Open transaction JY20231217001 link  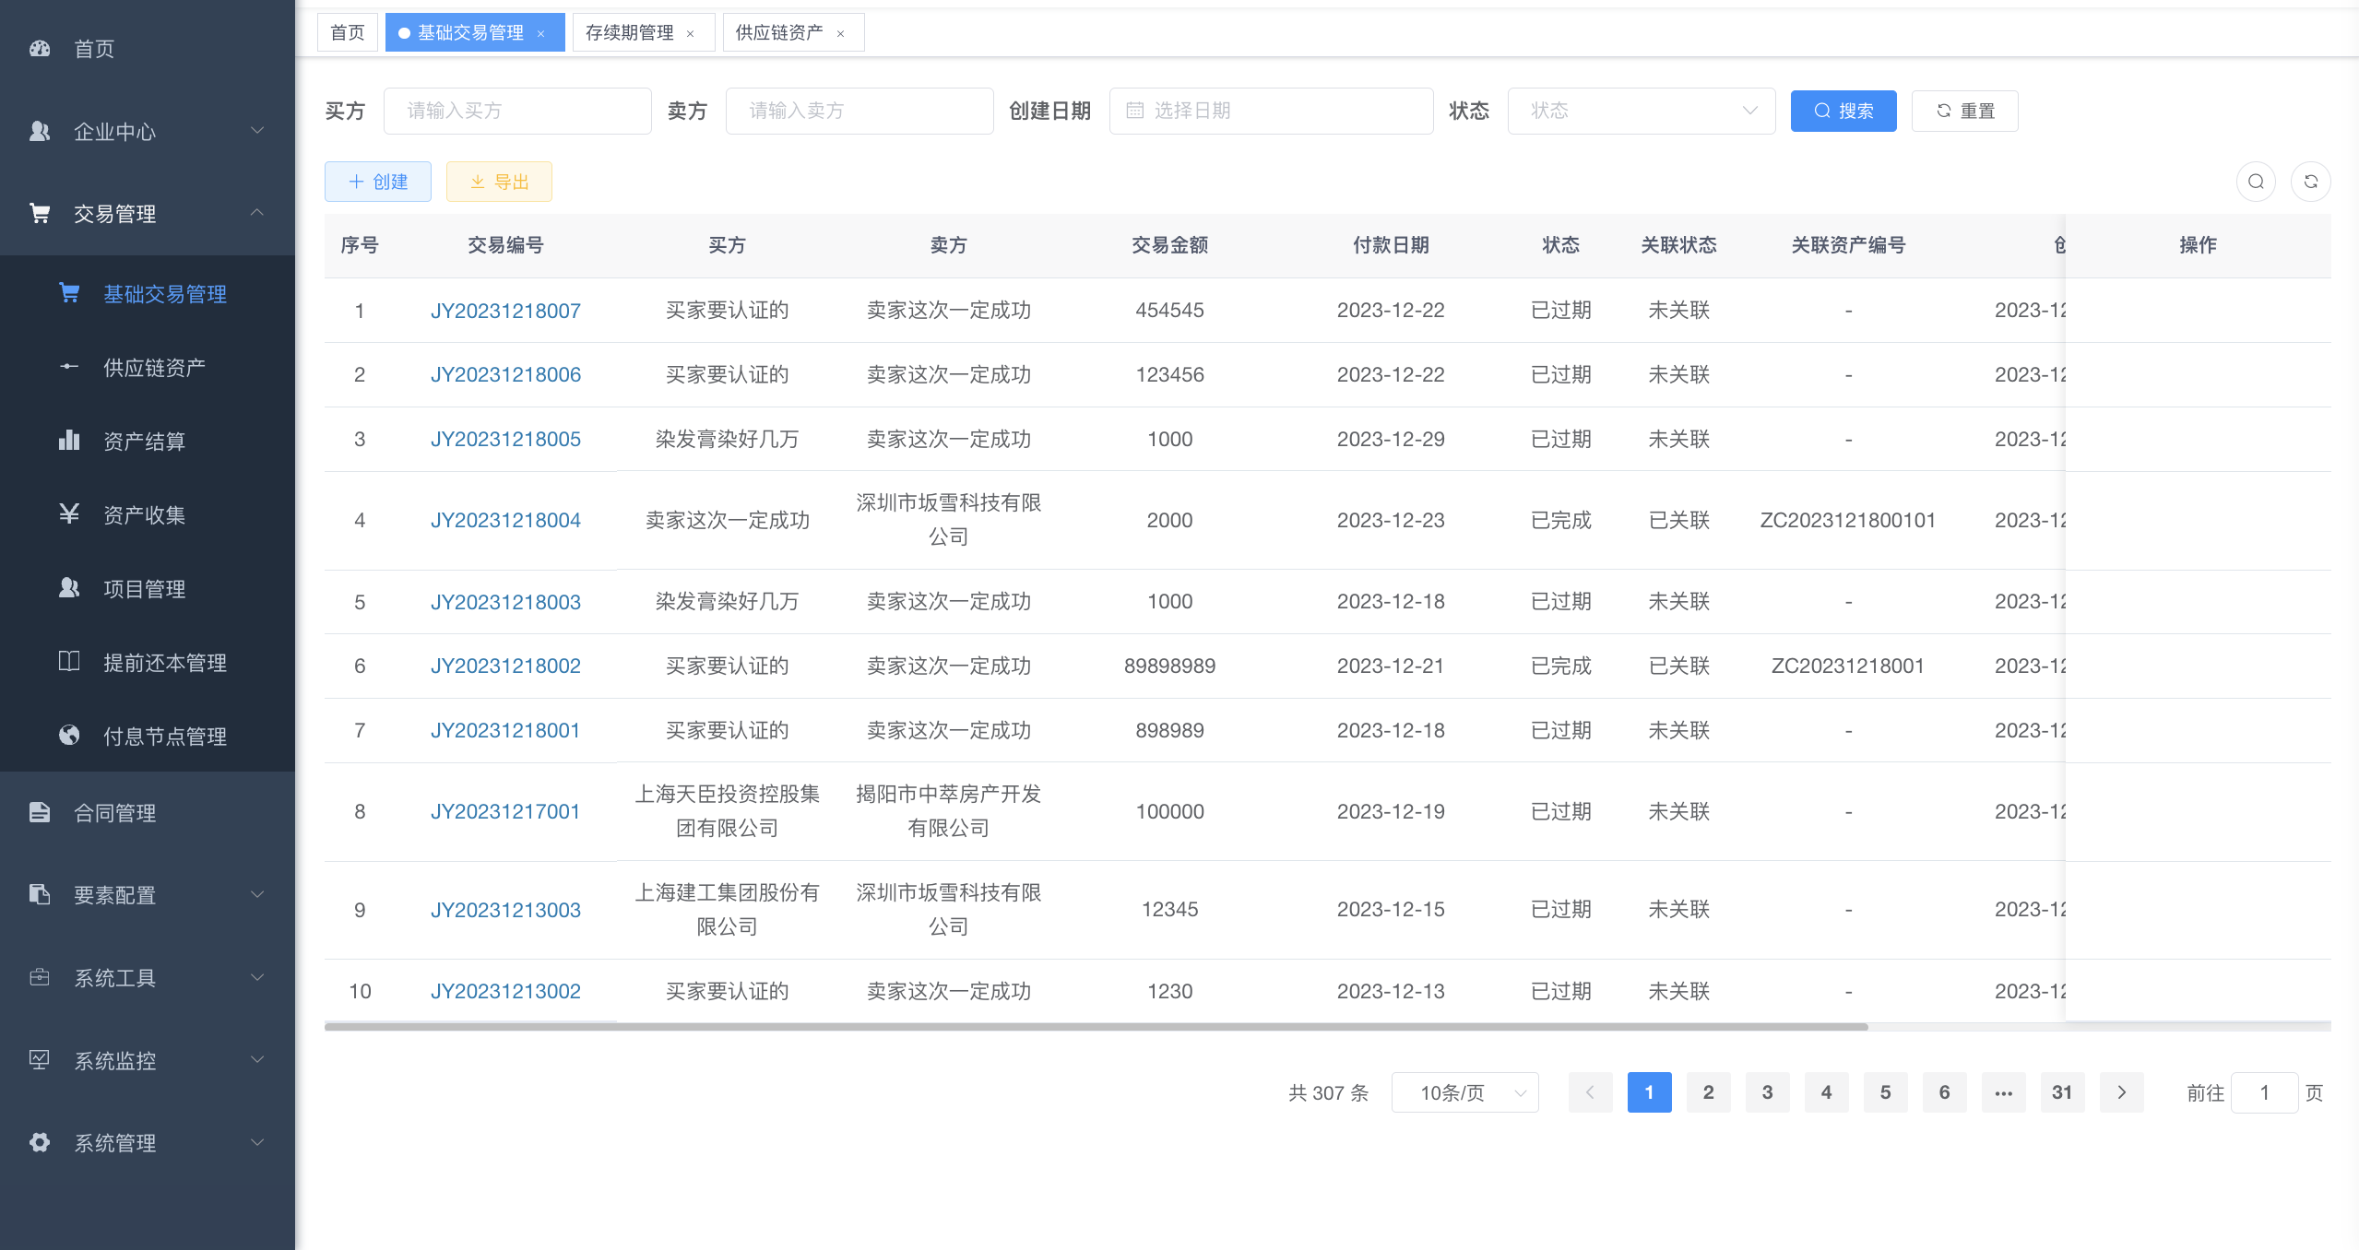505,812
